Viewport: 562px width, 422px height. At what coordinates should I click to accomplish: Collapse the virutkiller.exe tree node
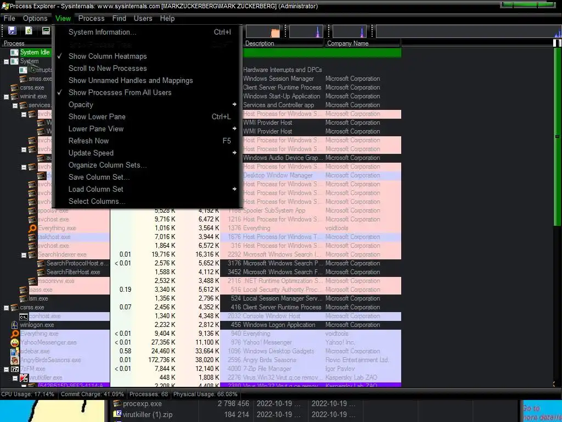[x=15, y=378]
